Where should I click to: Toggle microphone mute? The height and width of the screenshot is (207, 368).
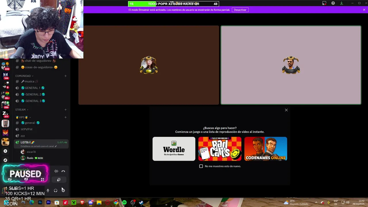[48, 190]
